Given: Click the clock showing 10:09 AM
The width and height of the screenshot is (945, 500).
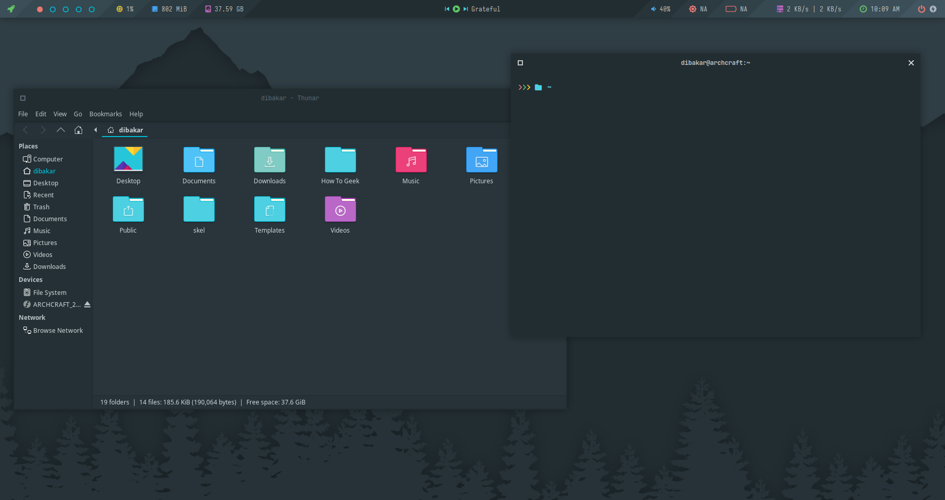Looking at the screenshot, I should point(880,9).
